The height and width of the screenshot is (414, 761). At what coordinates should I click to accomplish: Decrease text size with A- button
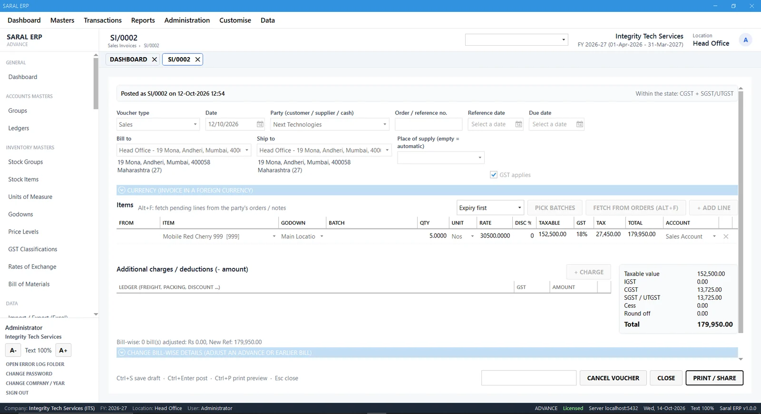tap(13, 350)
